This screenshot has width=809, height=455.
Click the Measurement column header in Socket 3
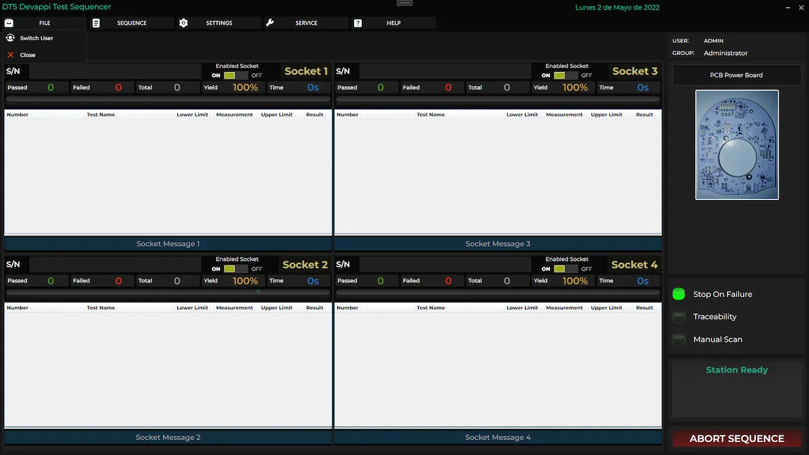click(x=564, y=115)
